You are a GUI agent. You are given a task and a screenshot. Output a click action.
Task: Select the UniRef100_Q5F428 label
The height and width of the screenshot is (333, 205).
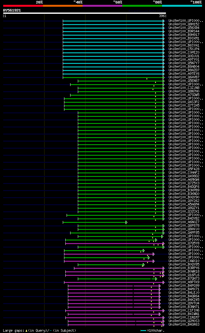pos(184,169)
